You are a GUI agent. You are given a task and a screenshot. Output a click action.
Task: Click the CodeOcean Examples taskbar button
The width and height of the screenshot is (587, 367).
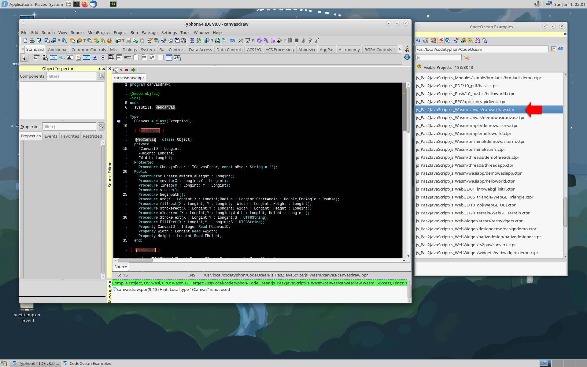pyautogui.click(x=87, y=363)
